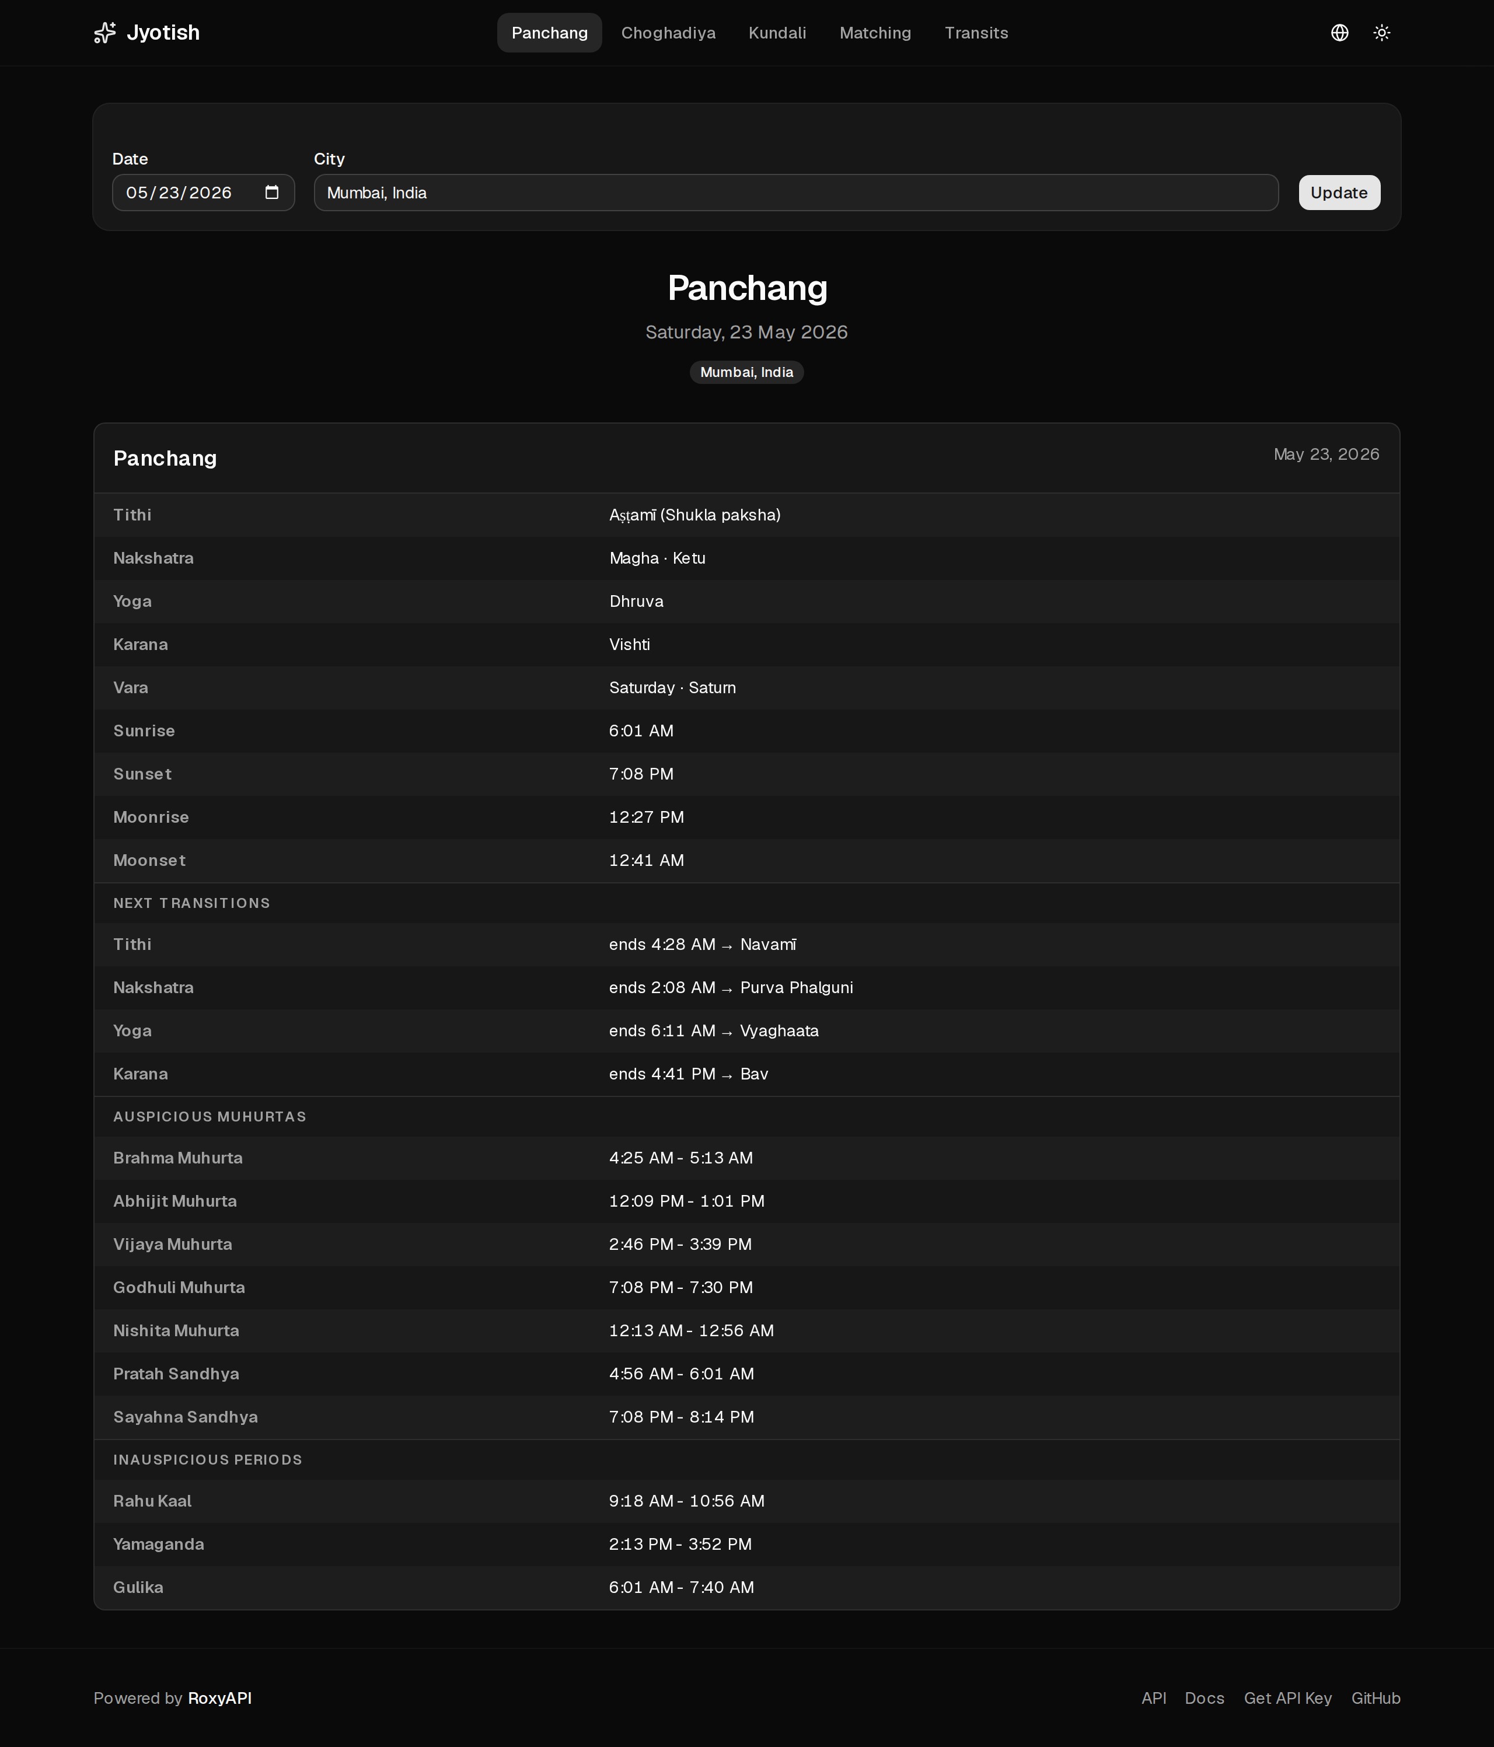Open the GitHub footer link
This screenshot has width=1494, height=1747.
click(1375, 1698)
